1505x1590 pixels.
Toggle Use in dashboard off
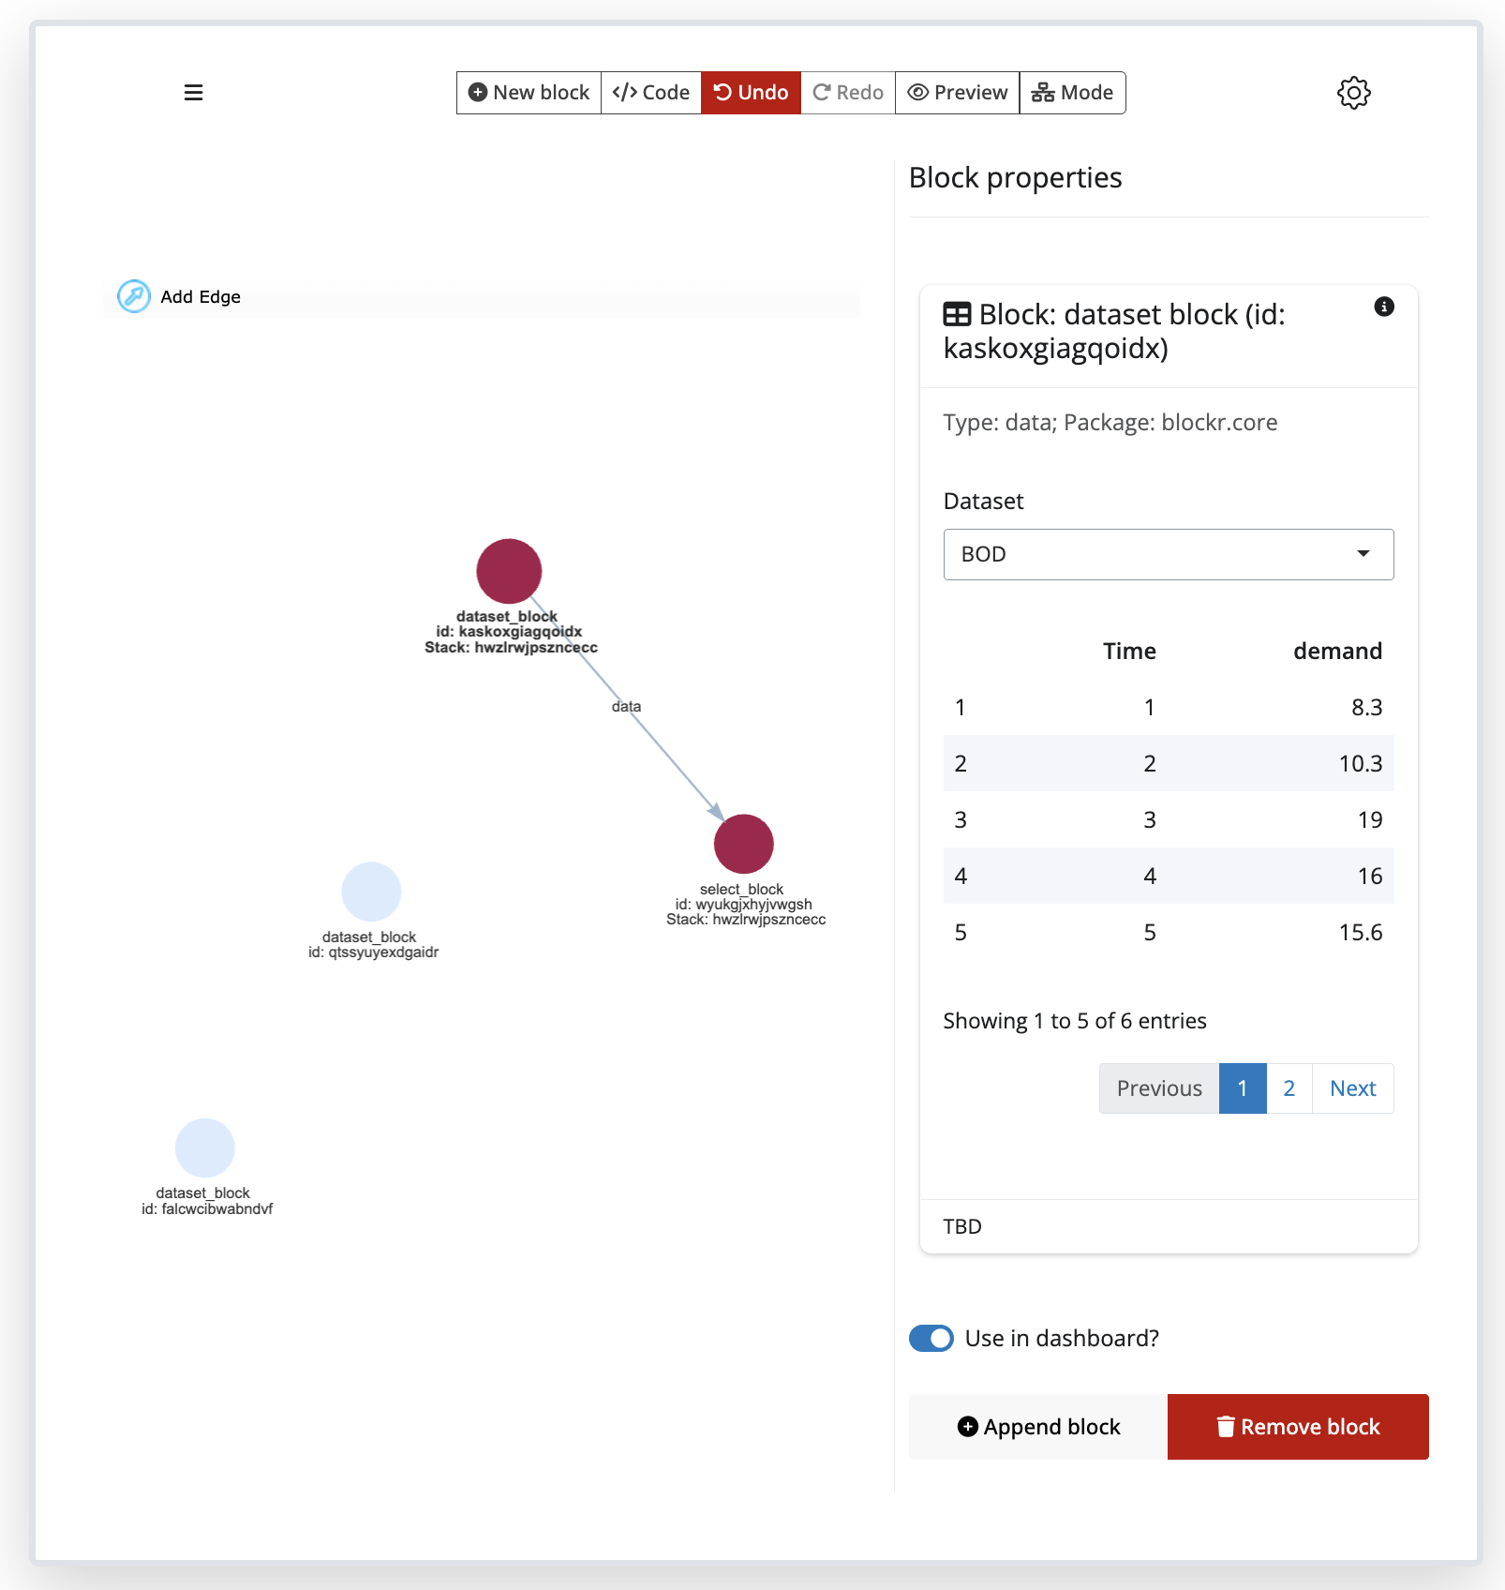coord(931,1338)
